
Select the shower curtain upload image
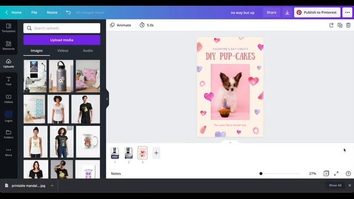click(34, 109)
